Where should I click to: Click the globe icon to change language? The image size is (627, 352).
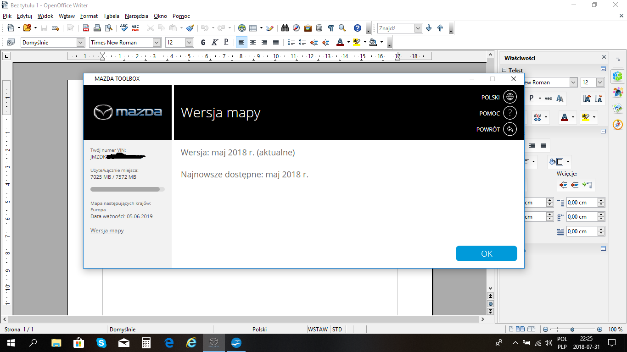tap(509, 97)
